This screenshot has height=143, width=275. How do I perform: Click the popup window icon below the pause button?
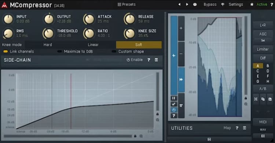[174, 104]
